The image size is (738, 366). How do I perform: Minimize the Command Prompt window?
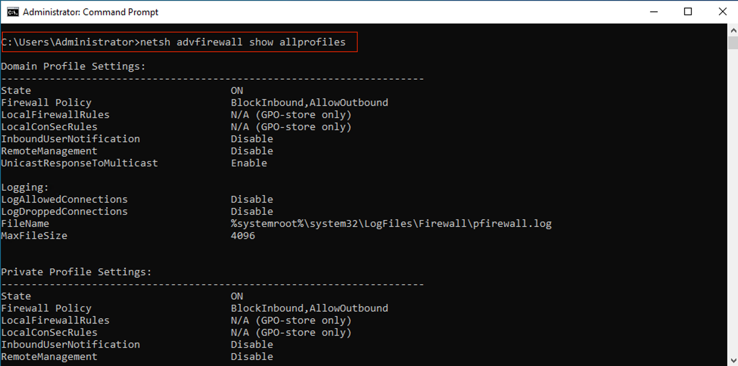pos(655,12)
